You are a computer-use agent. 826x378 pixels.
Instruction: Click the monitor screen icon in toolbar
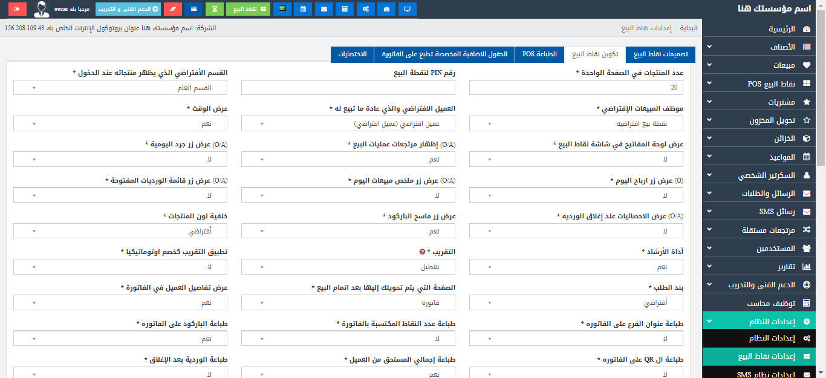pyautogui.click(x=408, y=9)
